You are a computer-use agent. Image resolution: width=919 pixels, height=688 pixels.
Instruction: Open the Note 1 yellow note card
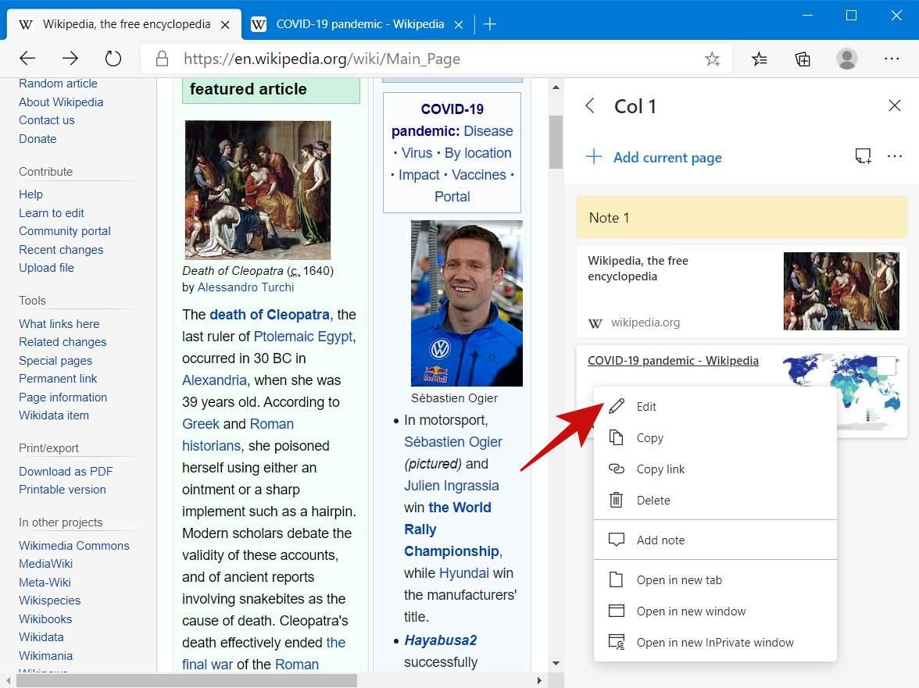pyautogui.click(x=742, y=218)
